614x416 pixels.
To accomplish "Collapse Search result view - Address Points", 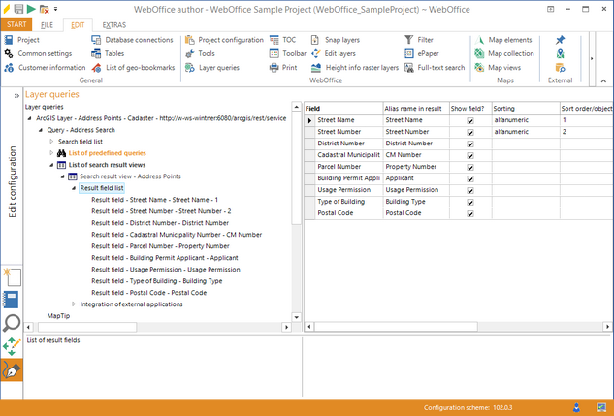I will (x=63, y=176).
